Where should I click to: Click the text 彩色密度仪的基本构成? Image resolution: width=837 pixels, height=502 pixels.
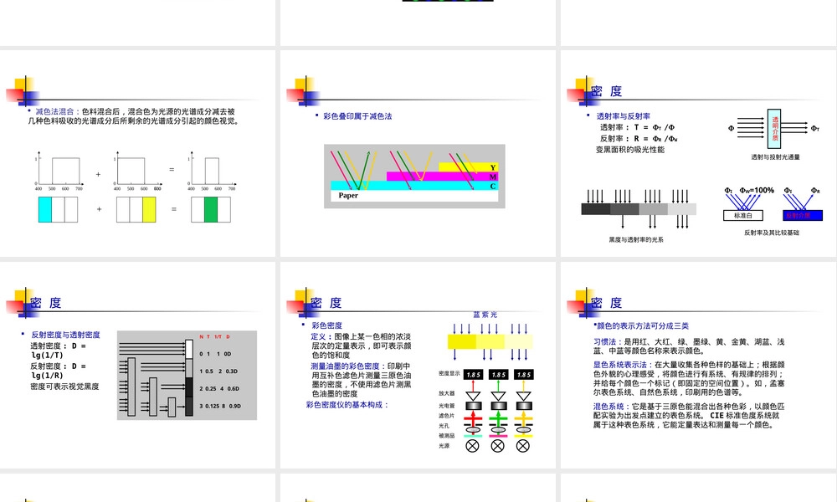347,404
